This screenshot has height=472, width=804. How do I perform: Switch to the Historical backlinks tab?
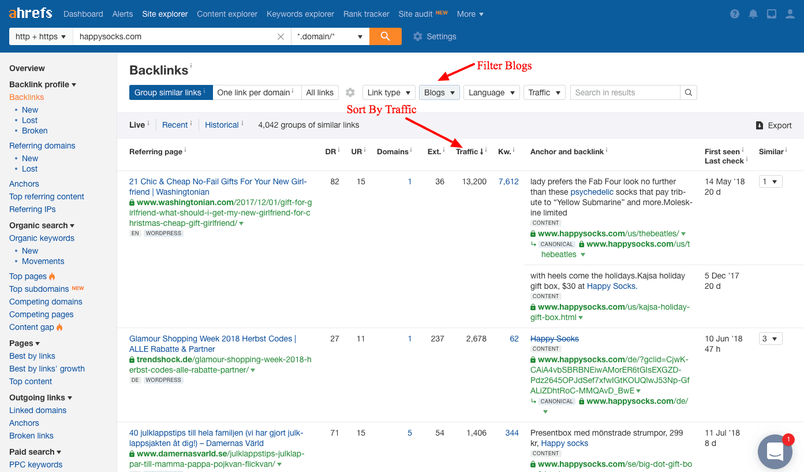click(x=222, y=125)
